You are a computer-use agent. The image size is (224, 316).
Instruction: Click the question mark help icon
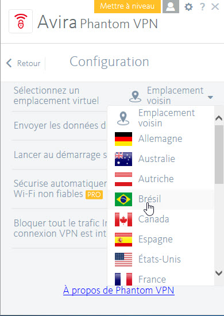tap(202, 7)
